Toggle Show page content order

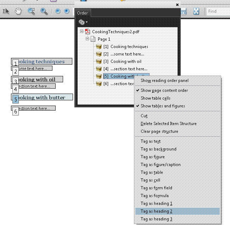pyautogui.click(x=164, y=90)
